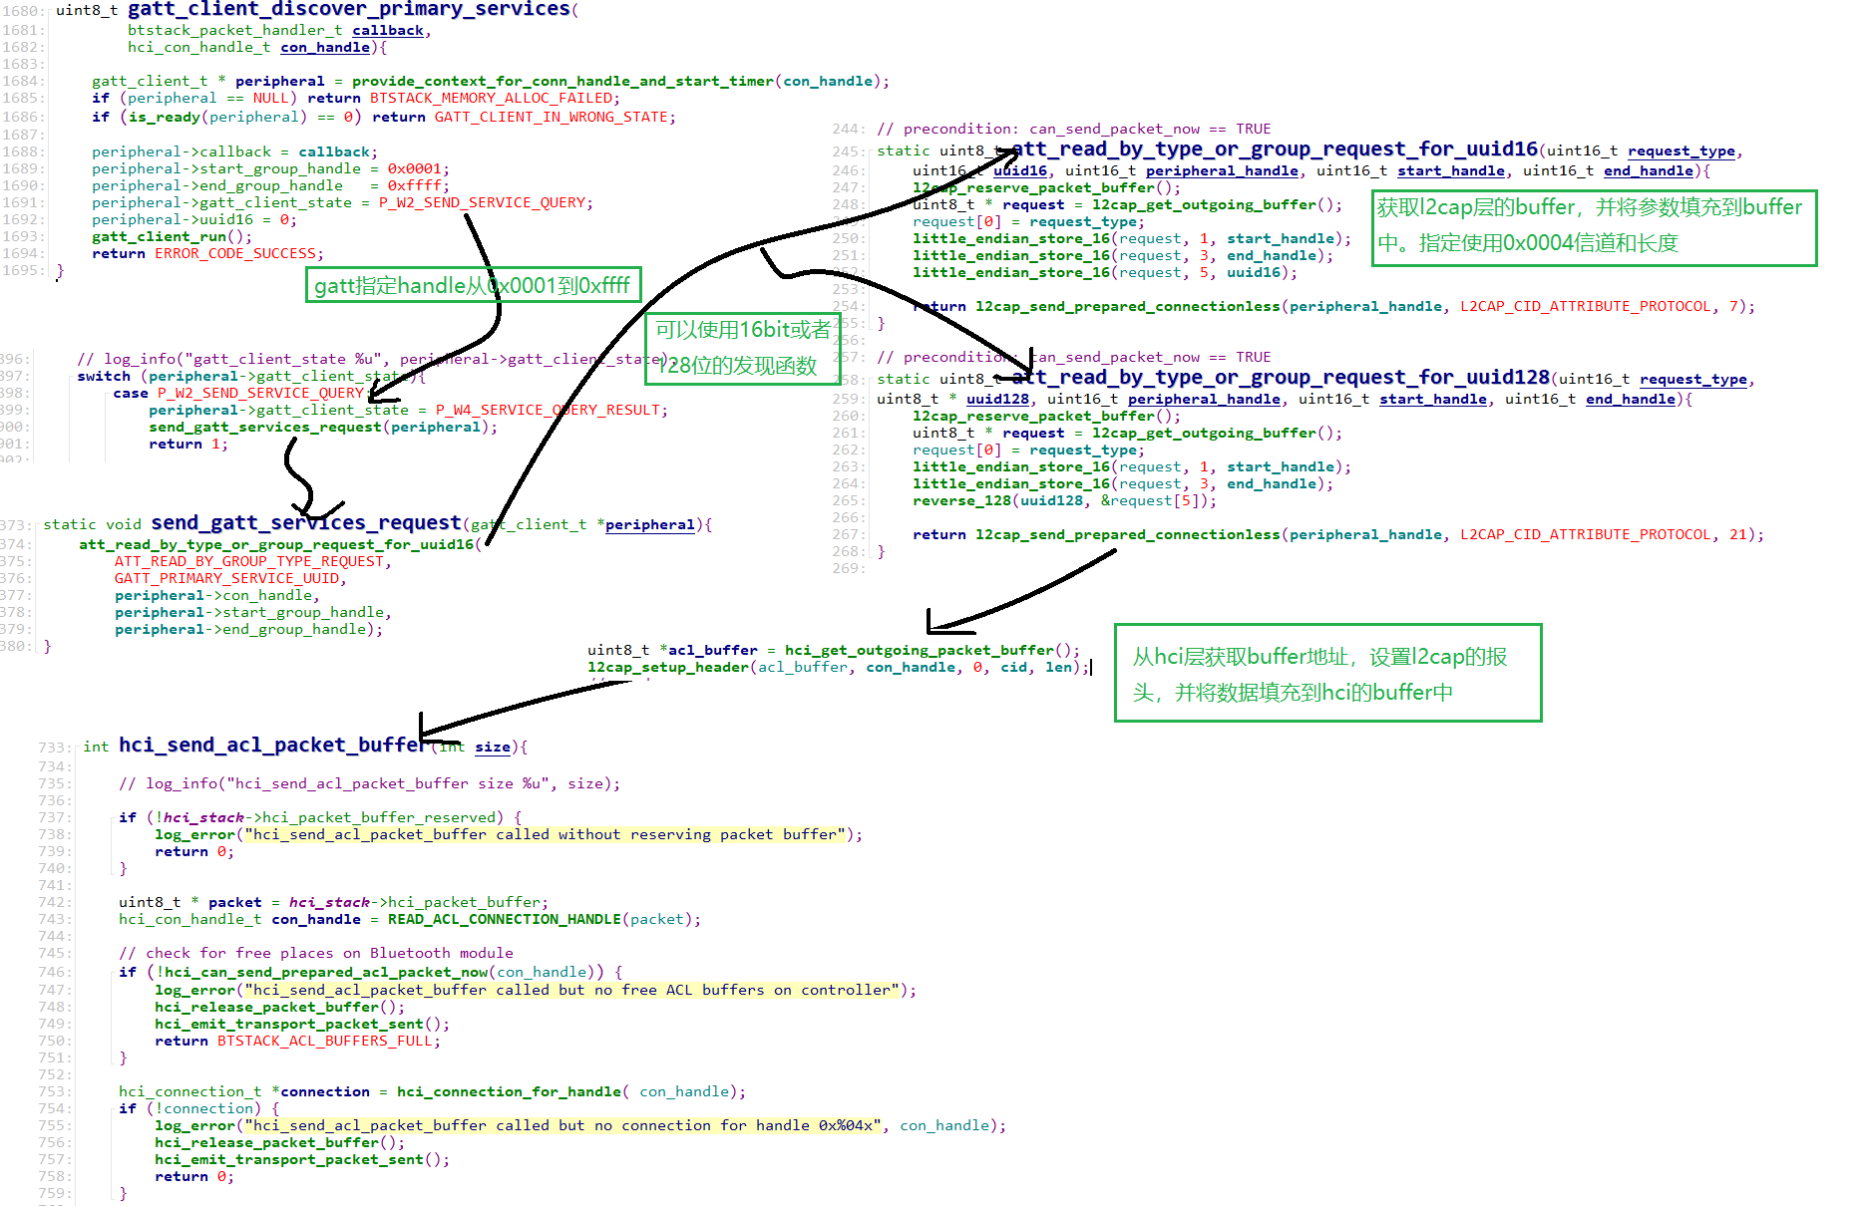Click P_W2_SEND_SERVICE_QUERY in the case label
The width and height of the screenshot is (1867, 1206).
pyautogui.click(x=261, y=394)
